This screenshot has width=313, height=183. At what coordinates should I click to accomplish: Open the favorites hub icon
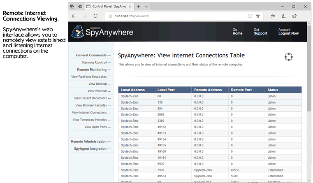273,16
